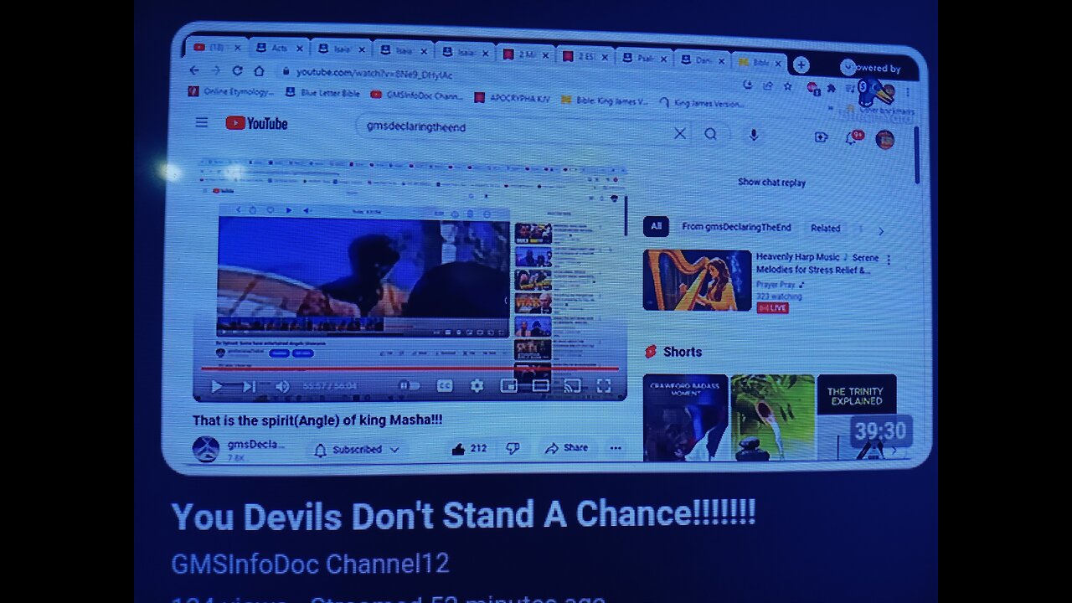
Task: Open the gmsDecla... channel name link
Action: pyautogui.click(x=256, y=444)
